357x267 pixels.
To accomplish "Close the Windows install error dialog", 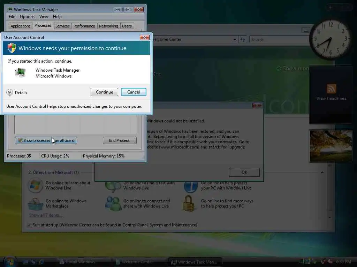I will click(257, 106).
